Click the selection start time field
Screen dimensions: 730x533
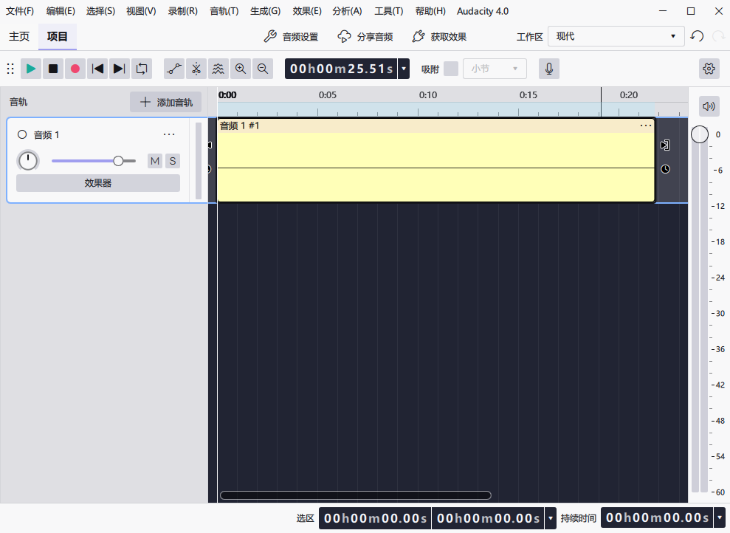coord(375,518)
